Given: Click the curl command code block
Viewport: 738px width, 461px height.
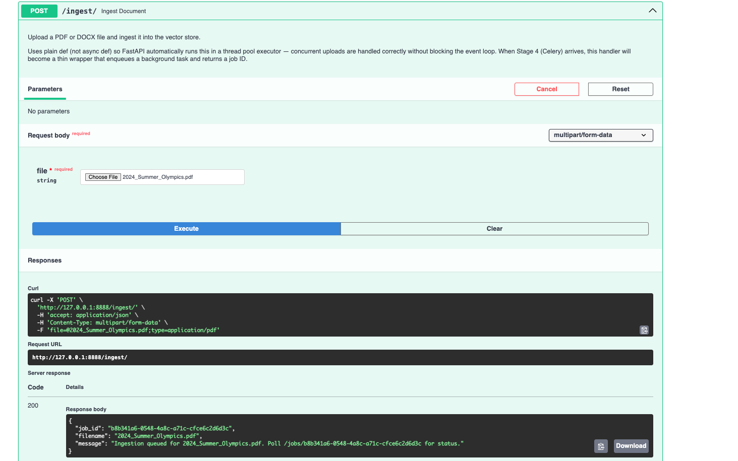Looking at the screenshot, I should point(340,315).
